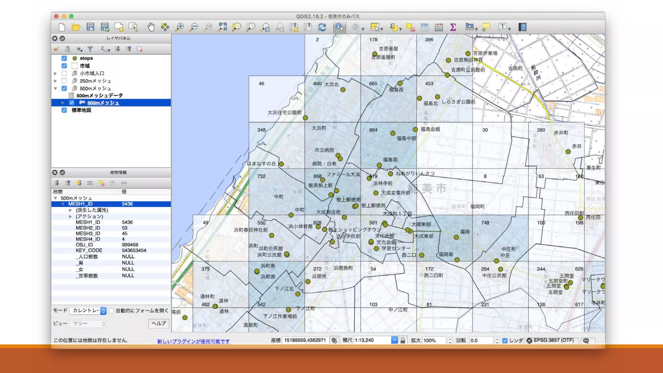Click the ヘルプ button
663x373 pixels.
(x=159, y=323)
